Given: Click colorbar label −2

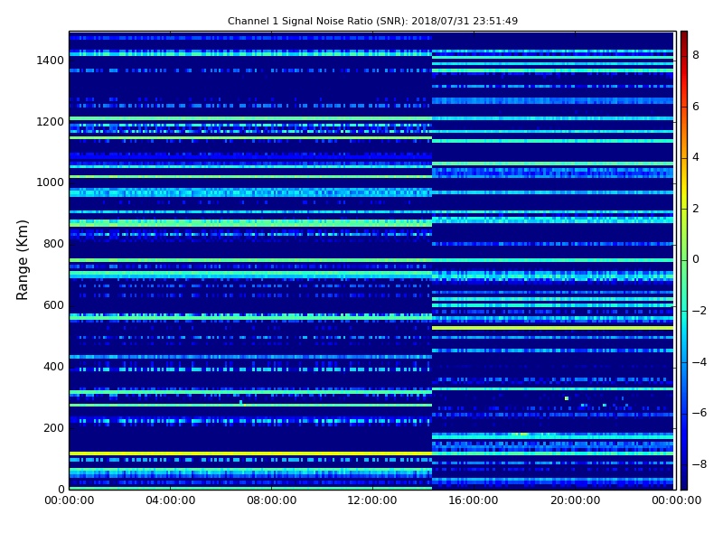Looking at the screenshot, I should point(700,311).
